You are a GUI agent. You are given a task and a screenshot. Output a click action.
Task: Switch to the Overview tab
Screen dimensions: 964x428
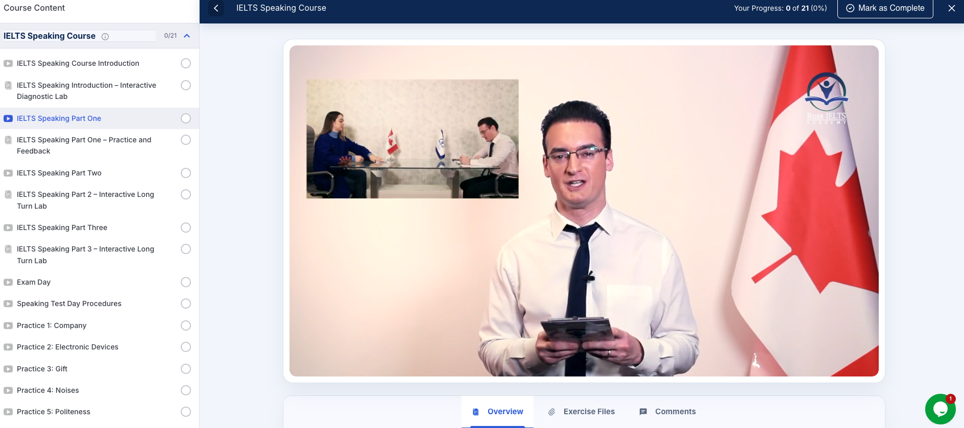pyautogui.click(x=497, y=412)
